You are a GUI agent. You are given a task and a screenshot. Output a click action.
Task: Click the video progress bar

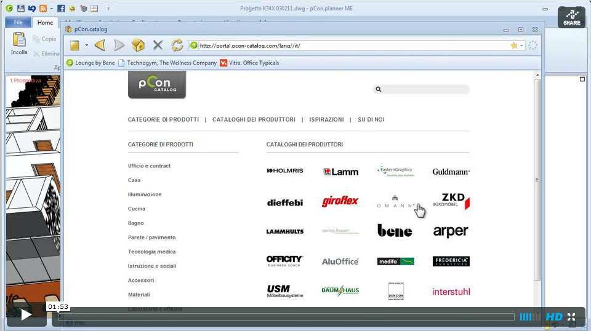pyautogui.click(x=286, y=317)
